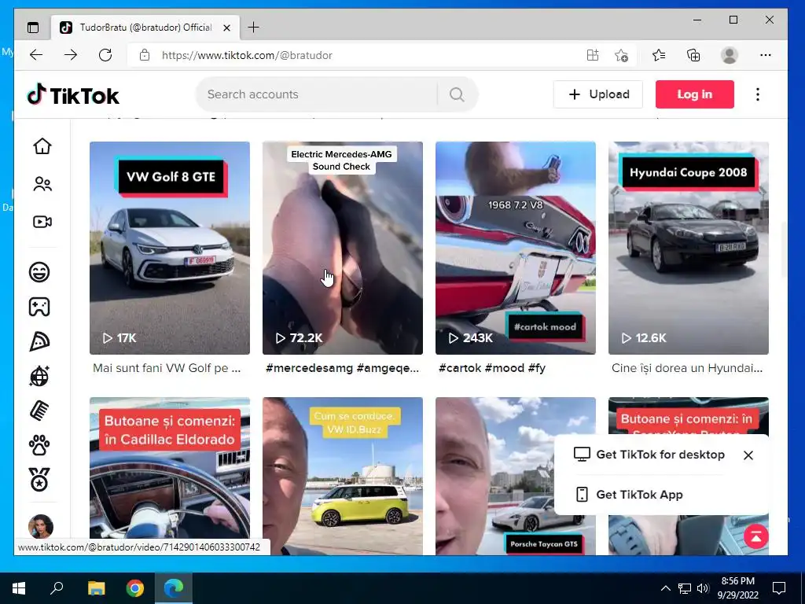Open the Butoane și comenzi Cadillac Eldorado video
Image resolution: width=805 pixels, height=604 pixels.
170,476
